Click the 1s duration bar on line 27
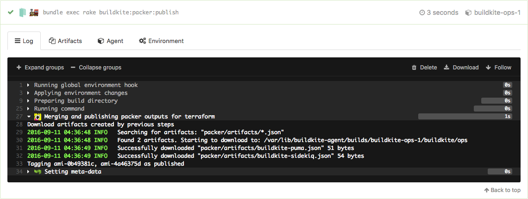Screen dimensions: 528x199 [465, 117]
